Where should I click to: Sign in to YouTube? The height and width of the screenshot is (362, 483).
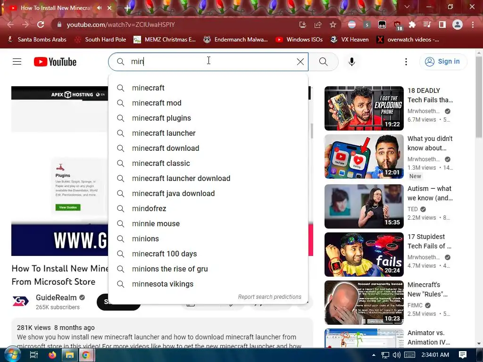442,62
